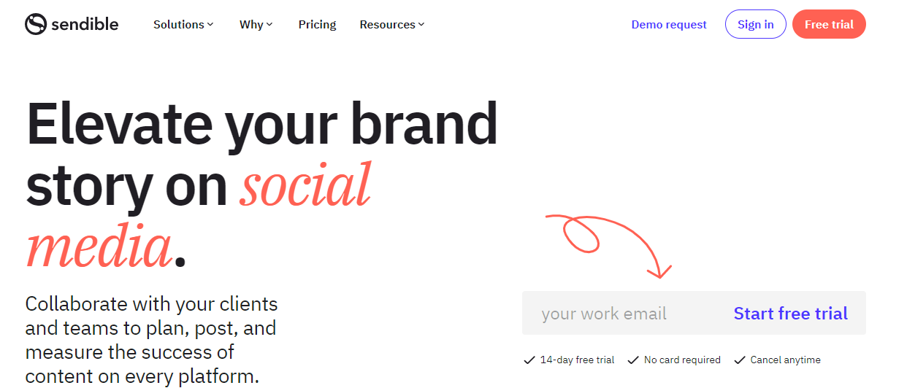
Task: Expand the Resources dropdown
Action: tap(392, 24)
